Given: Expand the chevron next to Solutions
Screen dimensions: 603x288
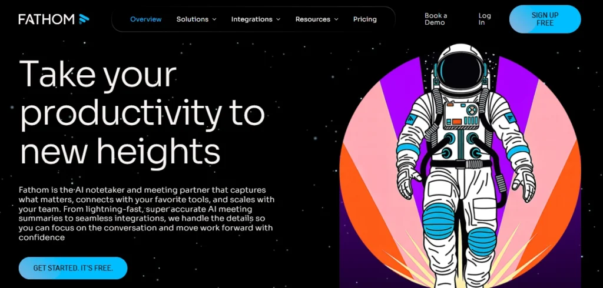Looking at the screenshot, I should (214, 19).
